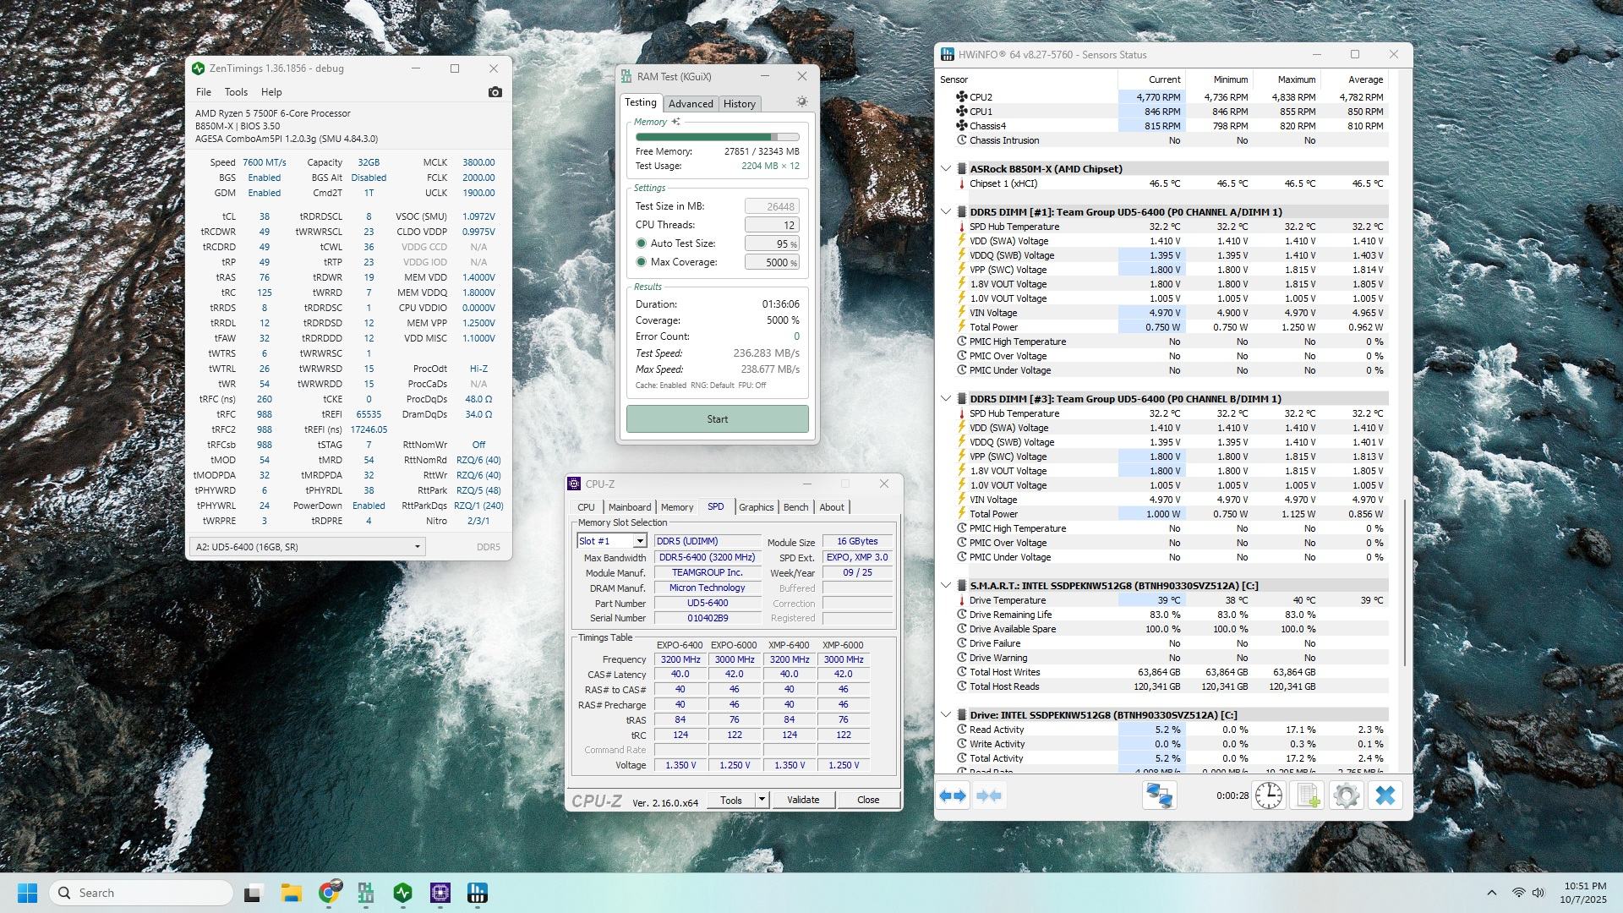Image resolution: width=1623 pixels, height=913 pixels.
Task: Open RAM Test theme settings sun icon
Action: (x=801, y=102)
